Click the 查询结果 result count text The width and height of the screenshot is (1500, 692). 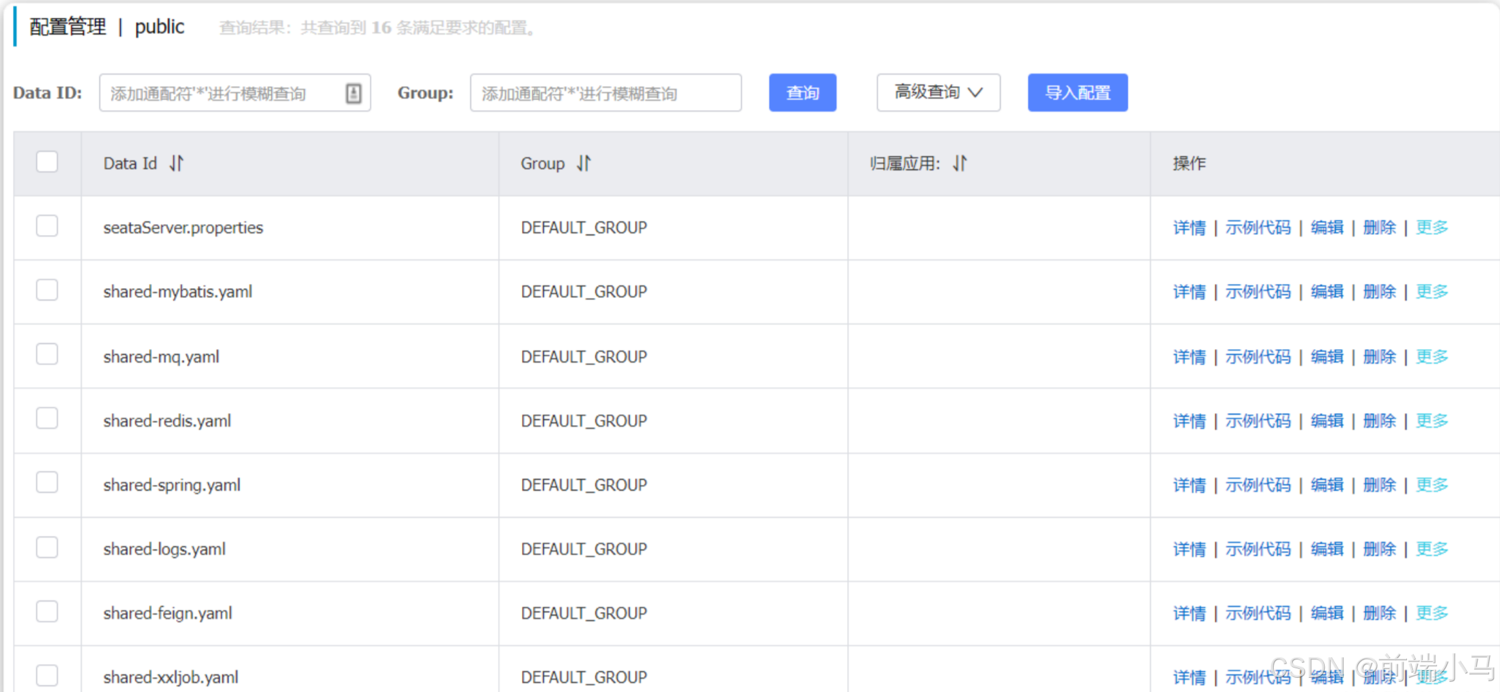click(379, 28)
